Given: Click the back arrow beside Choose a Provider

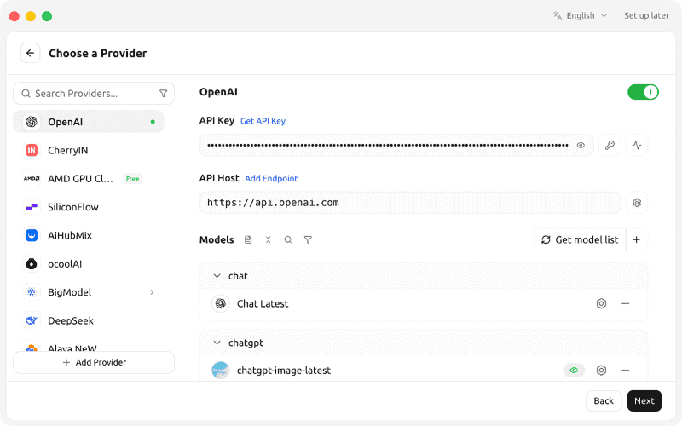Looking at the screenshot, I should tap(30, 53).
